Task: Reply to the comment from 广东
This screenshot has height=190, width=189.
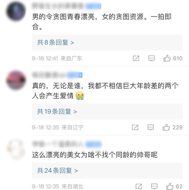Action: tap(151, 58)
